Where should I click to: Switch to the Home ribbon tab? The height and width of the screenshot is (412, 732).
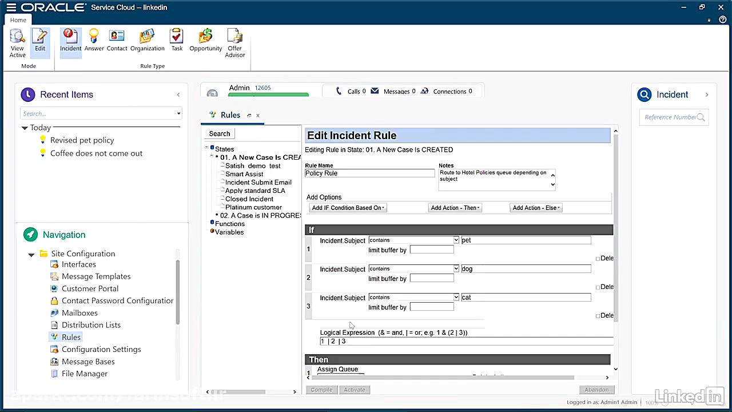(x=18, y=20)
